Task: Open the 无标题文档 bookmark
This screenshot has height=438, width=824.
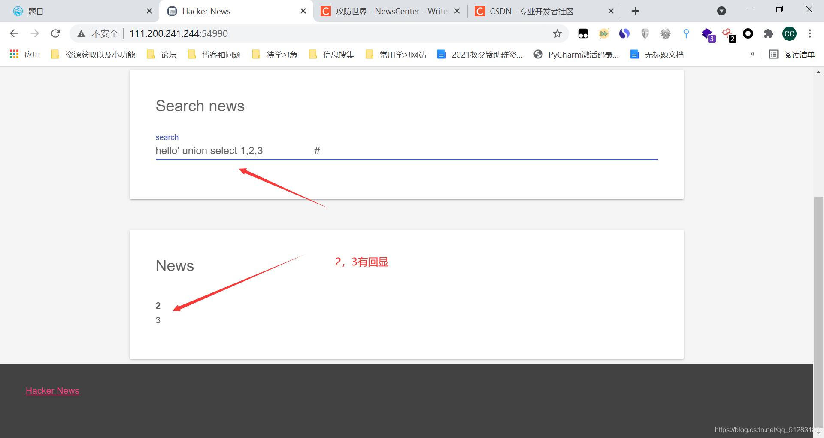Action: 657,55
